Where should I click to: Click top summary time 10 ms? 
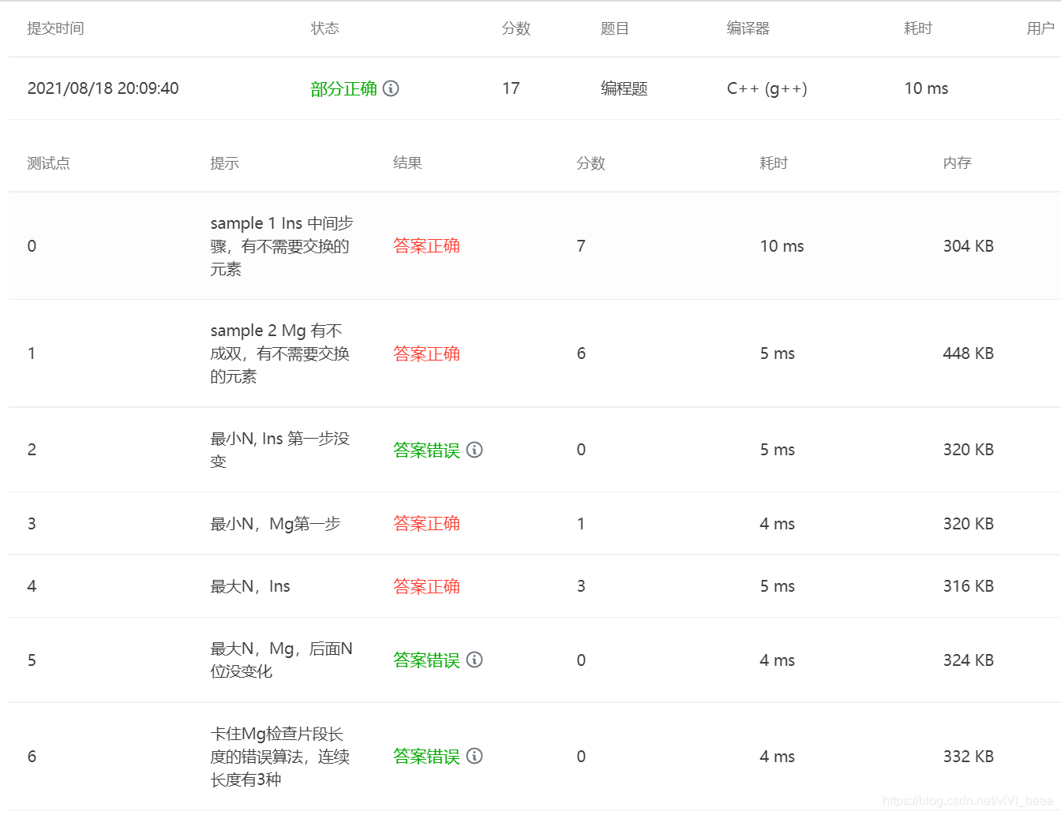[926, 88]
